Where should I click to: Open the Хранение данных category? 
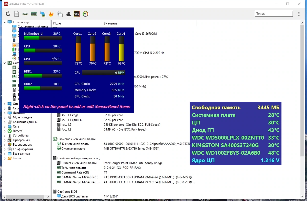[25, 122]
